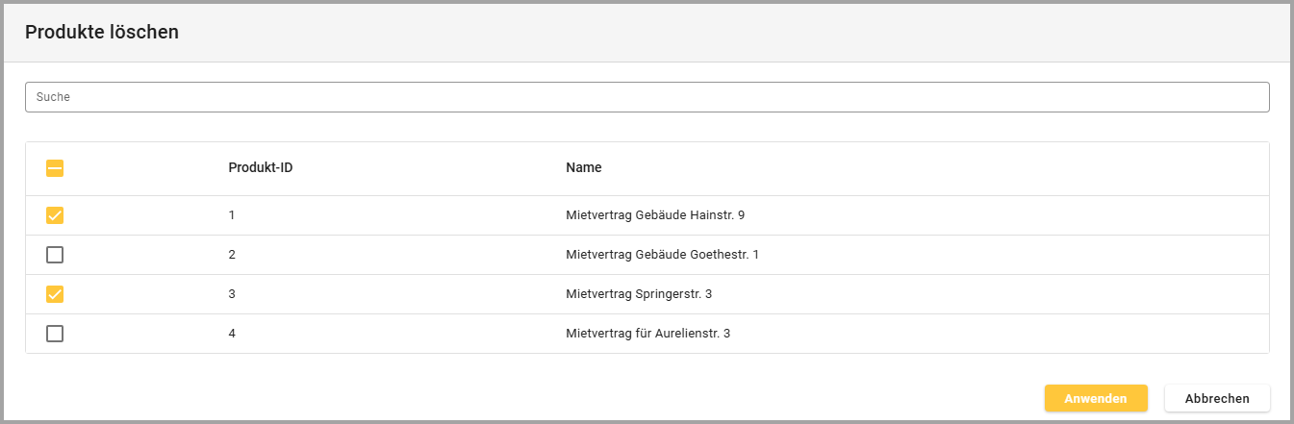Click the Name column header
The height and width of the screenshot is (424, 1294).
point(583,168)
